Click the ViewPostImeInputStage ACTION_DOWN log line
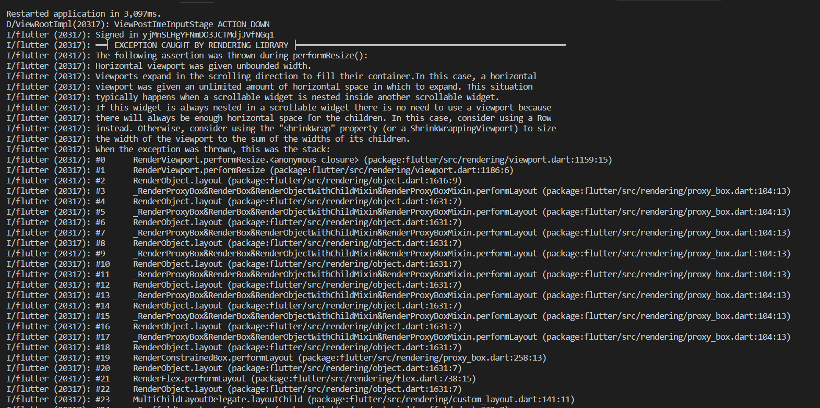 (192, 24)
